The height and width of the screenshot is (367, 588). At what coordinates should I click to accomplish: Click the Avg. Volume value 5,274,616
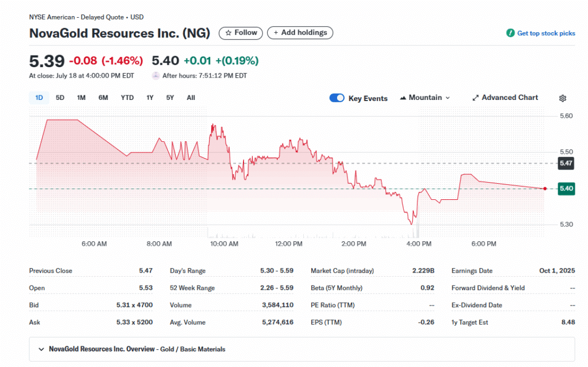coord(277,322)
